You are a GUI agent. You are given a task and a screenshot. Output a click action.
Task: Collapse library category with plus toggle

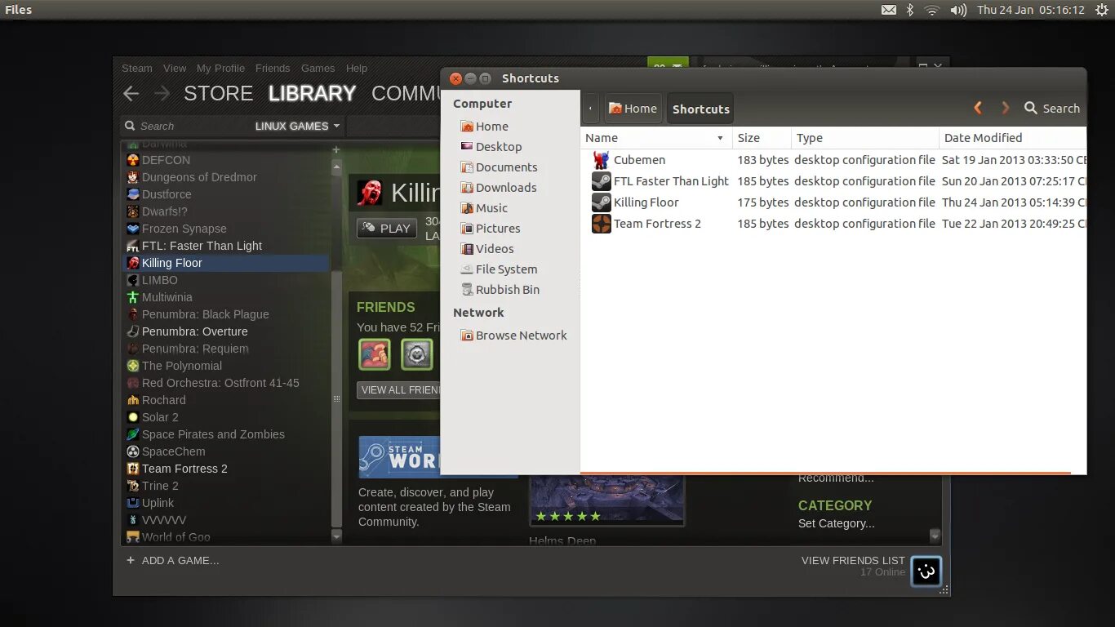point(335,149)
